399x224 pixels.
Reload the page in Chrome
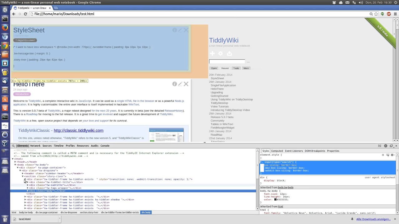26,14
